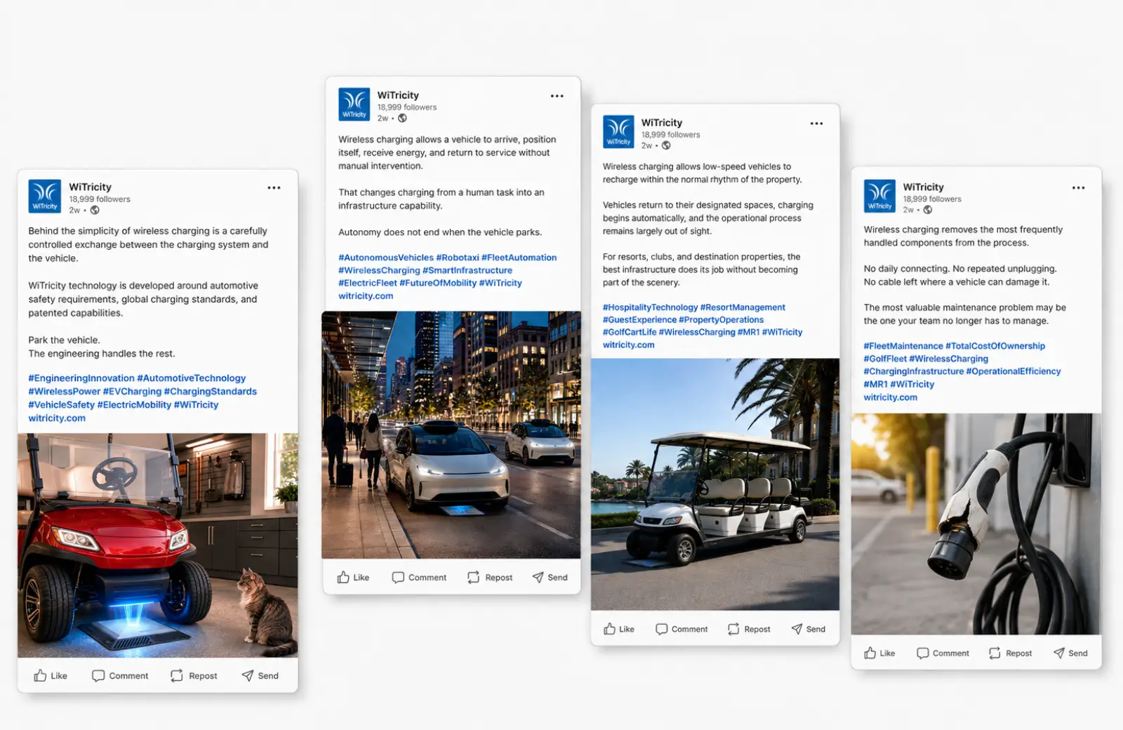
Task: Repost the resort management post
Action: (749, 629)
